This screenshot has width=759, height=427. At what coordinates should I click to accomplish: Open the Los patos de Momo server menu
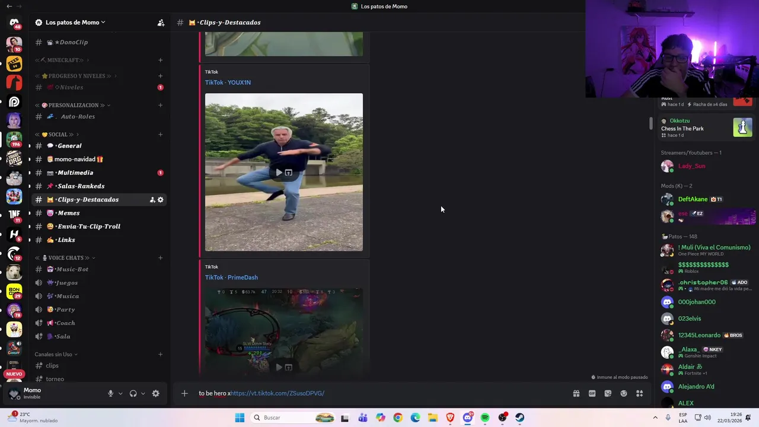tap(75, 23)
